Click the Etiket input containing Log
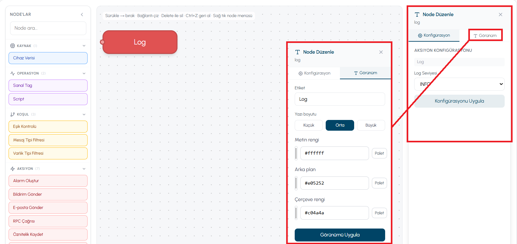Viewport: 517px width, 244px height. point(340,99)
